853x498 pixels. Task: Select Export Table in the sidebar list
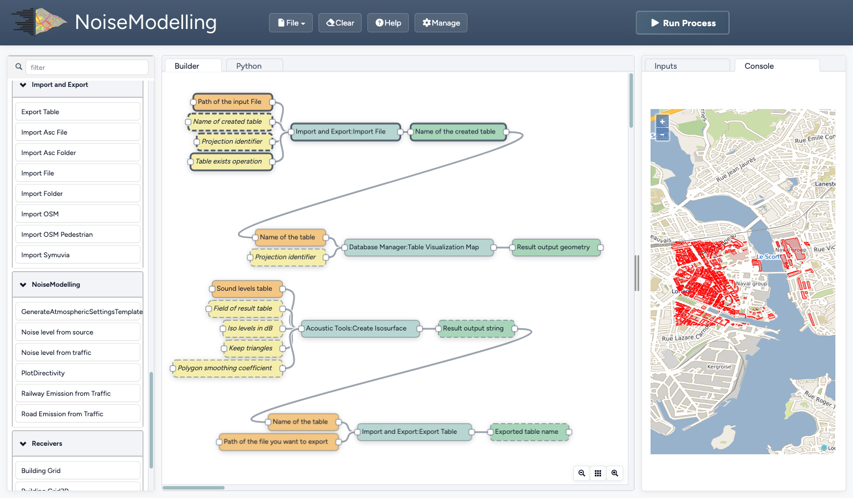[x=77, y=112]
